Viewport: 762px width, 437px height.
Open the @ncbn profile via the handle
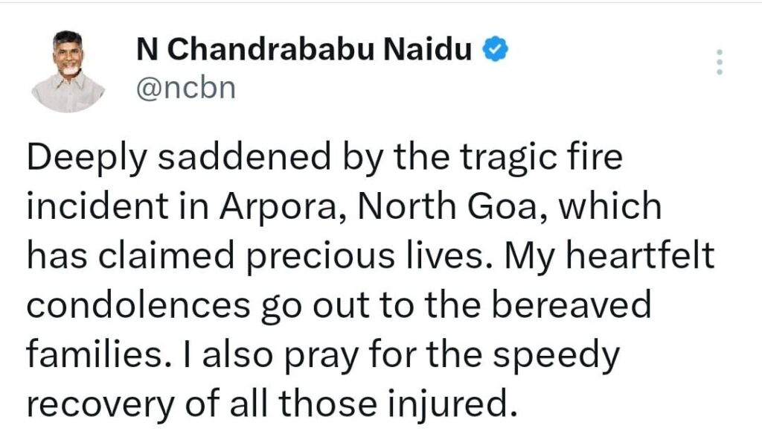[185, 87]
